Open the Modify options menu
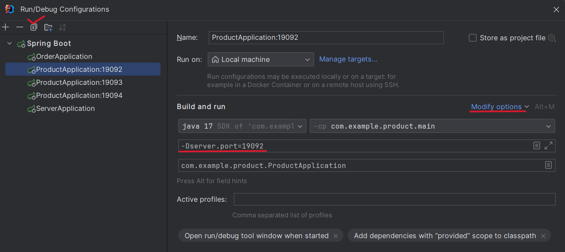The image size is (565, 252). pyautogui.click(x=500, y=107)
